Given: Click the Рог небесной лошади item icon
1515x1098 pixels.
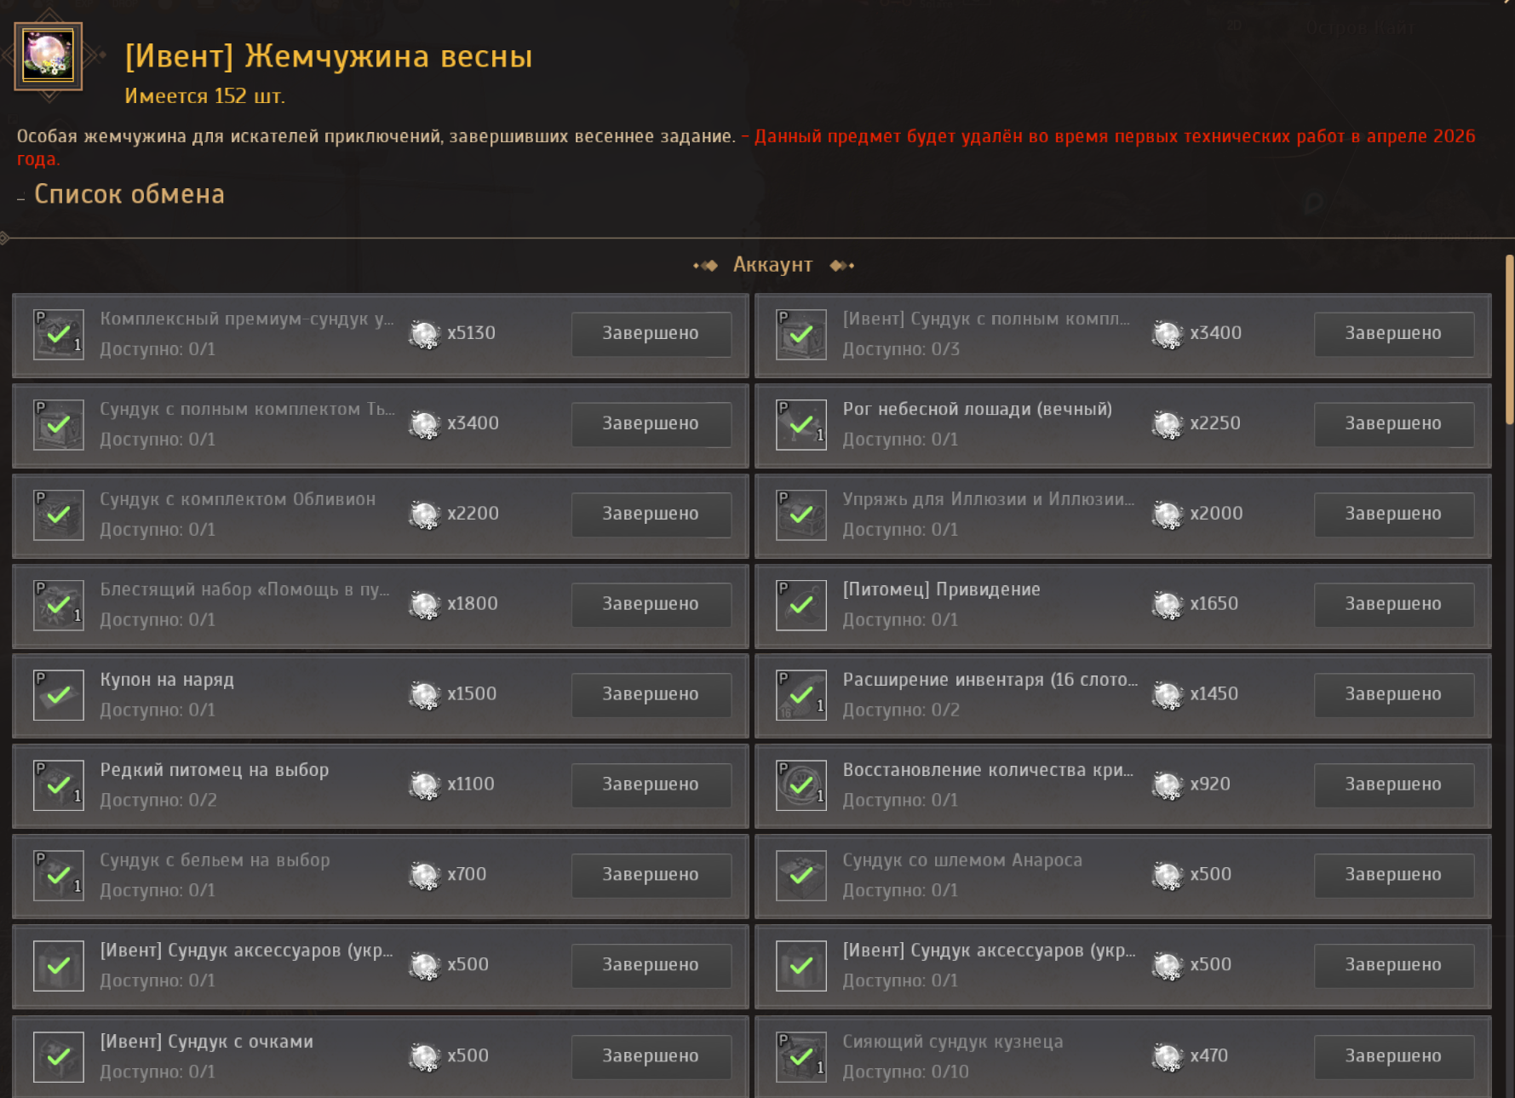Looking at the screenshot, I should pos(801,425).
